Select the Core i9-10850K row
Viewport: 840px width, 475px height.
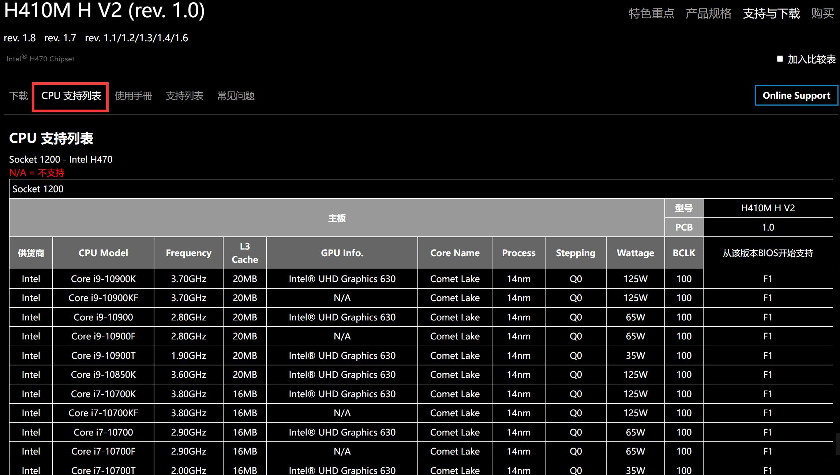click(x=103, y=375)
